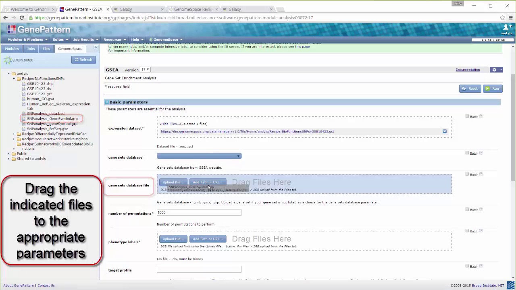The height and width of the screenshot is (290, 516).
Task: Toggle Batch checkbox for target profile
Action: click(x=467, y=266)
